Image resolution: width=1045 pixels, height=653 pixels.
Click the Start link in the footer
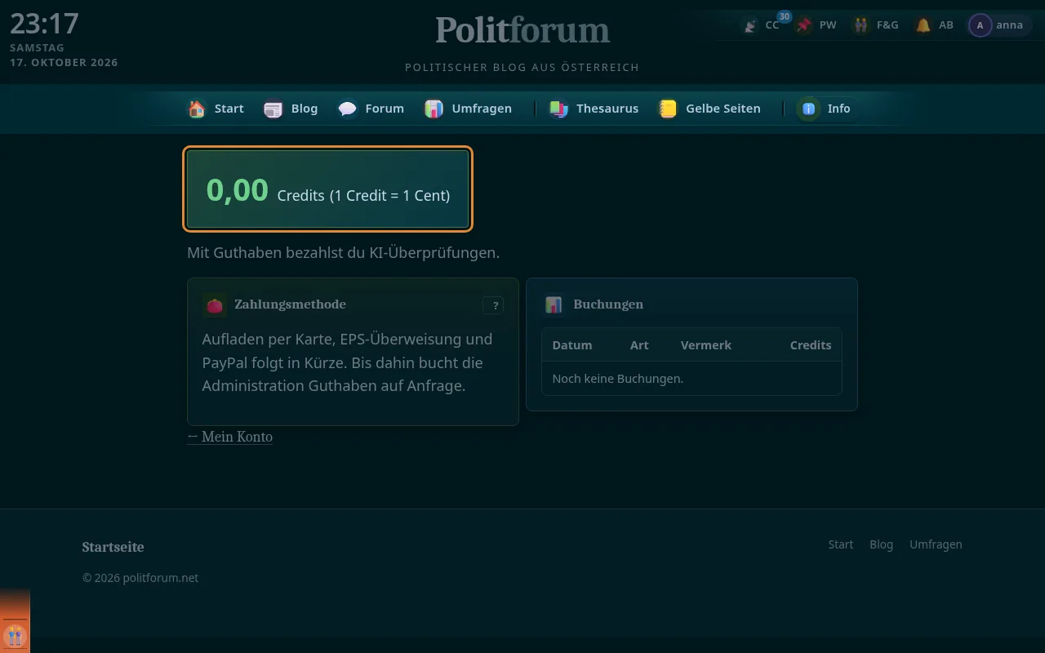841,544
